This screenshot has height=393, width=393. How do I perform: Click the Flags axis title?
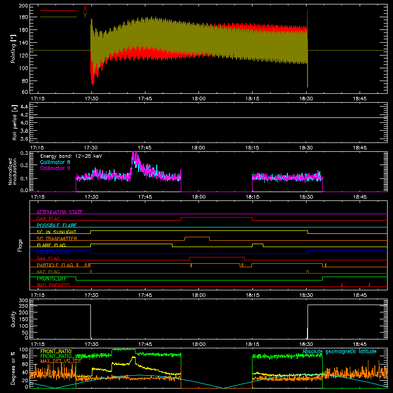pos(20,245)
